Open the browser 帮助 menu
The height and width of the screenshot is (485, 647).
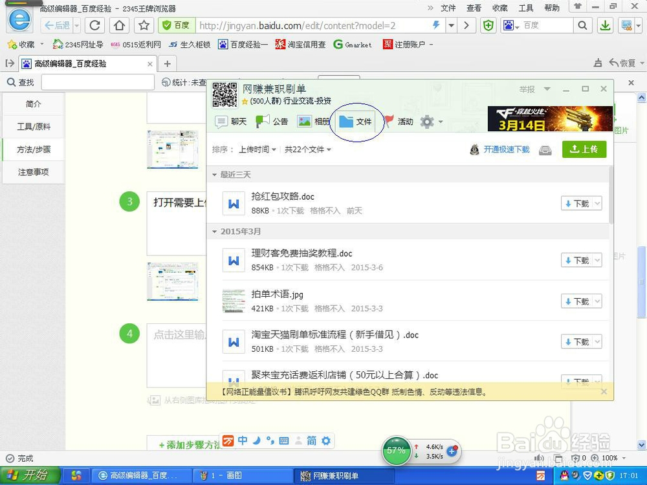[552, 8]
